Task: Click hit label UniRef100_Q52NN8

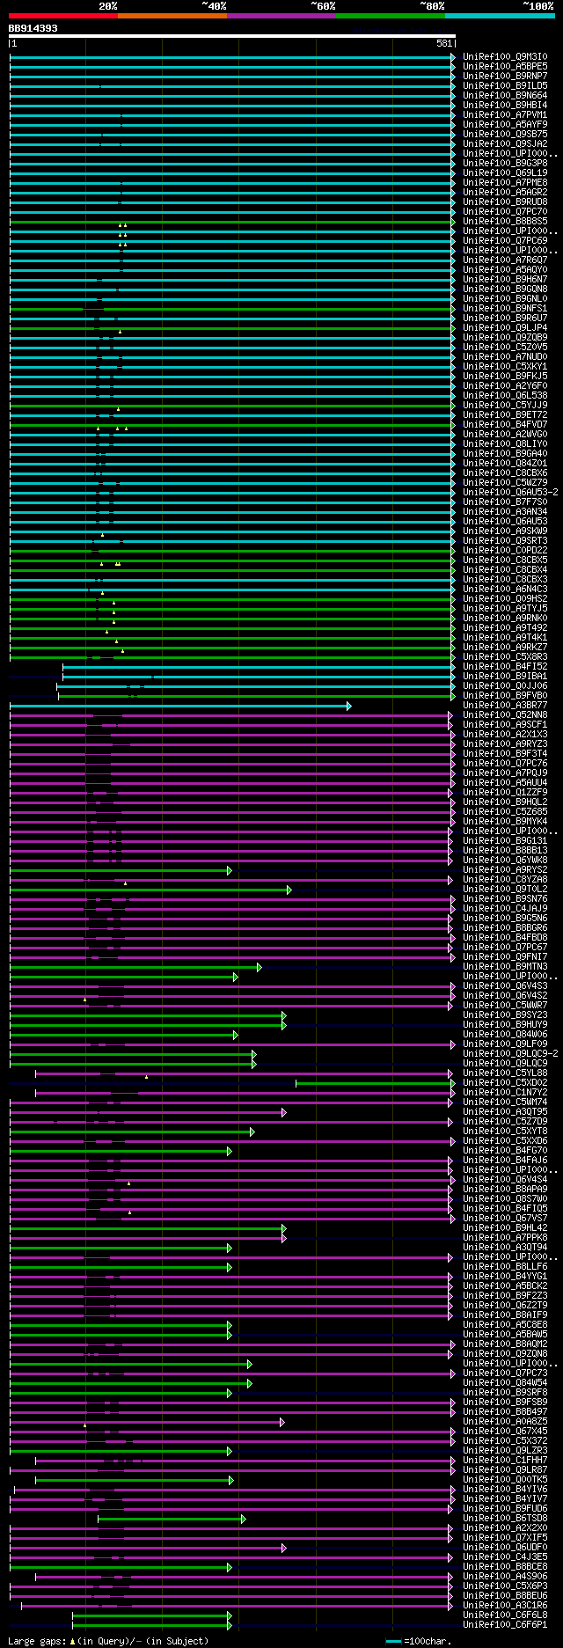Action: (x=505, y=715)
